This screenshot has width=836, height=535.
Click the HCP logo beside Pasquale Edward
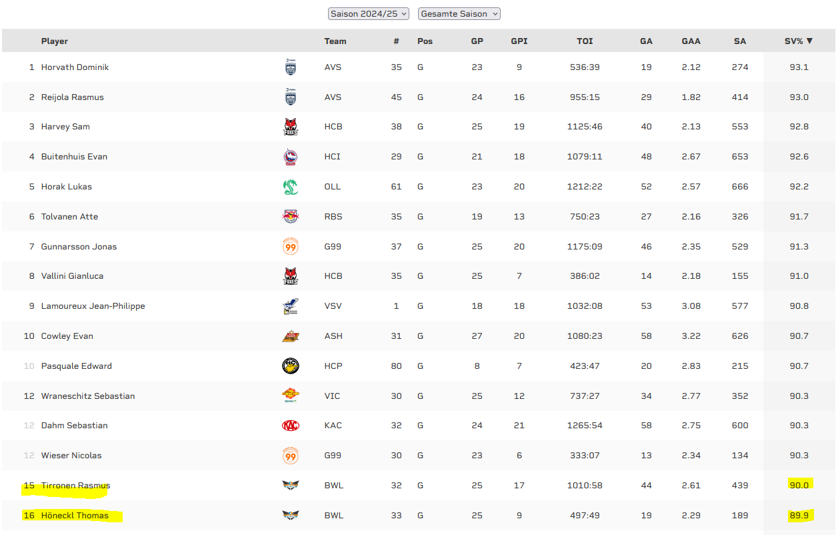pyautogui.click(x=290, y=366)
